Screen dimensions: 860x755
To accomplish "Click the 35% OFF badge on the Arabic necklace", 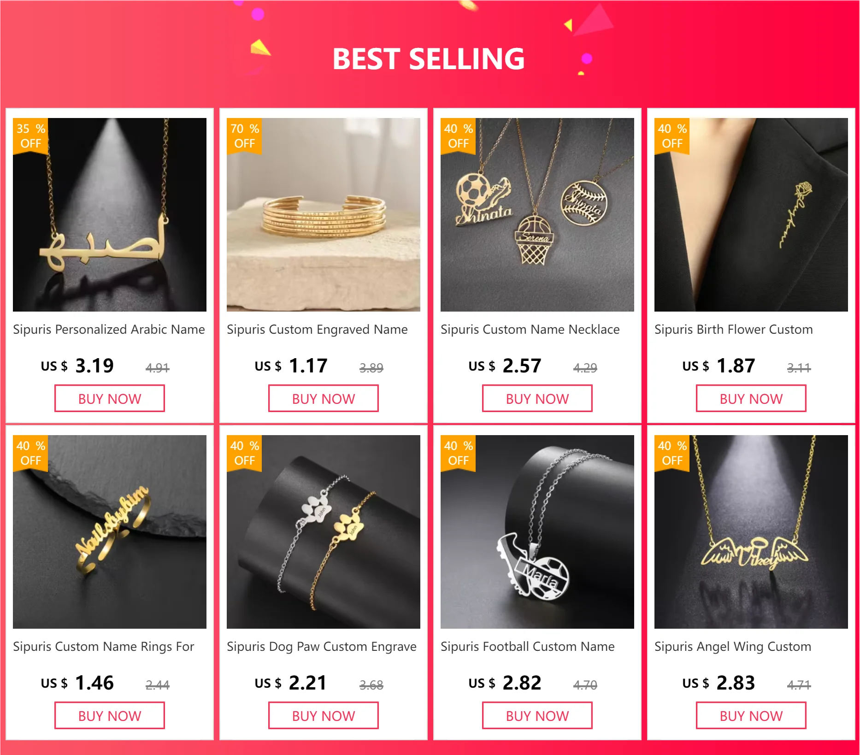I will coord(30,136).
